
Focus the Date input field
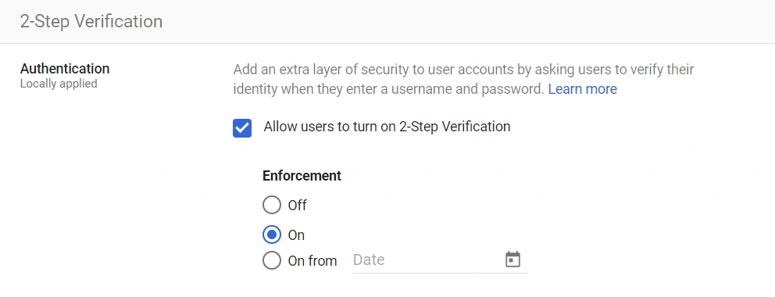pyautogui.click(x=440, y=260)
